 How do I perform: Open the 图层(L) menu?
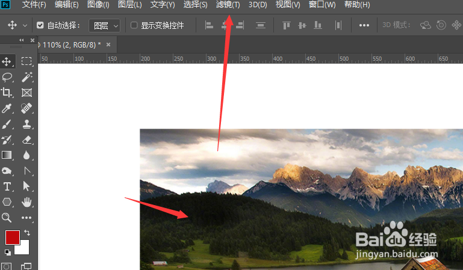[x=130, y=5]
